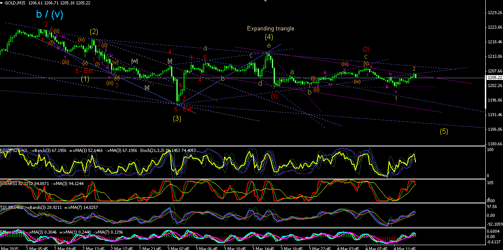Click the yellow (3) wave label
Screen dimensions: 503x250
[x=177, y=118]
